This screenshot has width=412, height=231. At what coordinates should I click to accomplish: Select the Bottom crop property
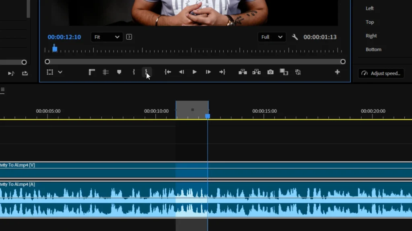373,49
